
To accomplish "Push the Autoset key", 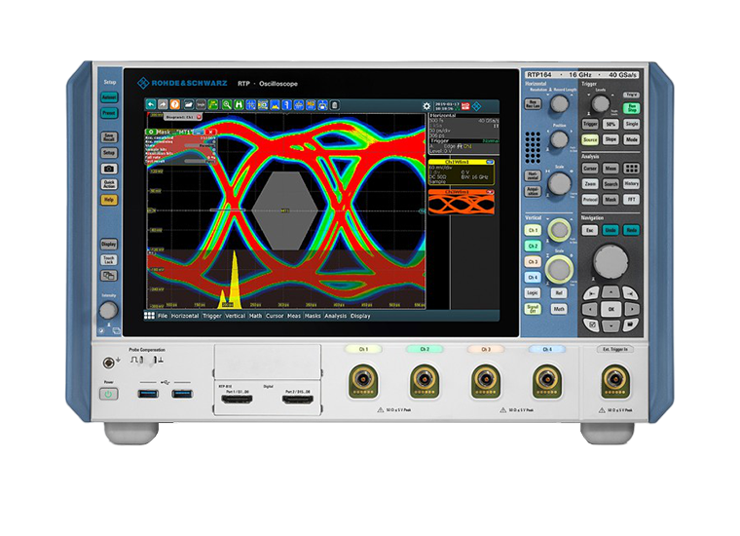I will click(x=109, y=97).
